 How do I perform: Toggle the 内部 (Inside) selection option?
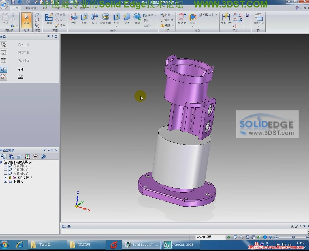click(x=4, y=69)
